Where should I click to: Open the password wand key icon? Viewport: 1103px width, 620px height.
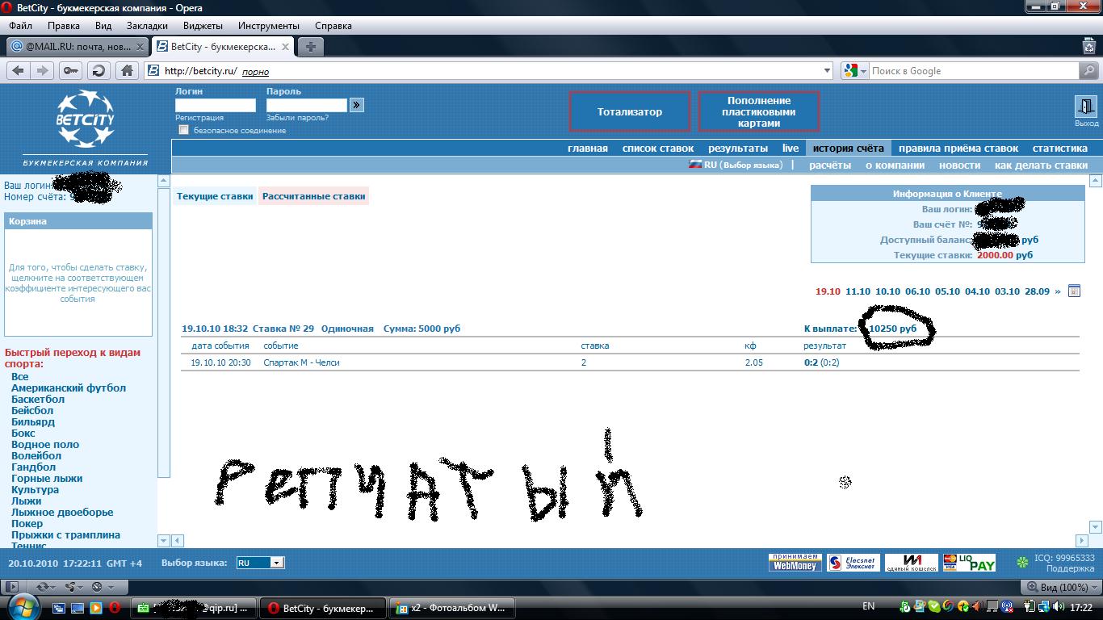pos(71,71)
